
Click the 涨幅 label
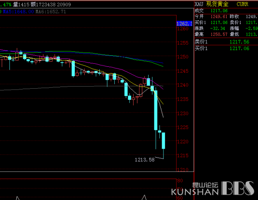point(234,28)
